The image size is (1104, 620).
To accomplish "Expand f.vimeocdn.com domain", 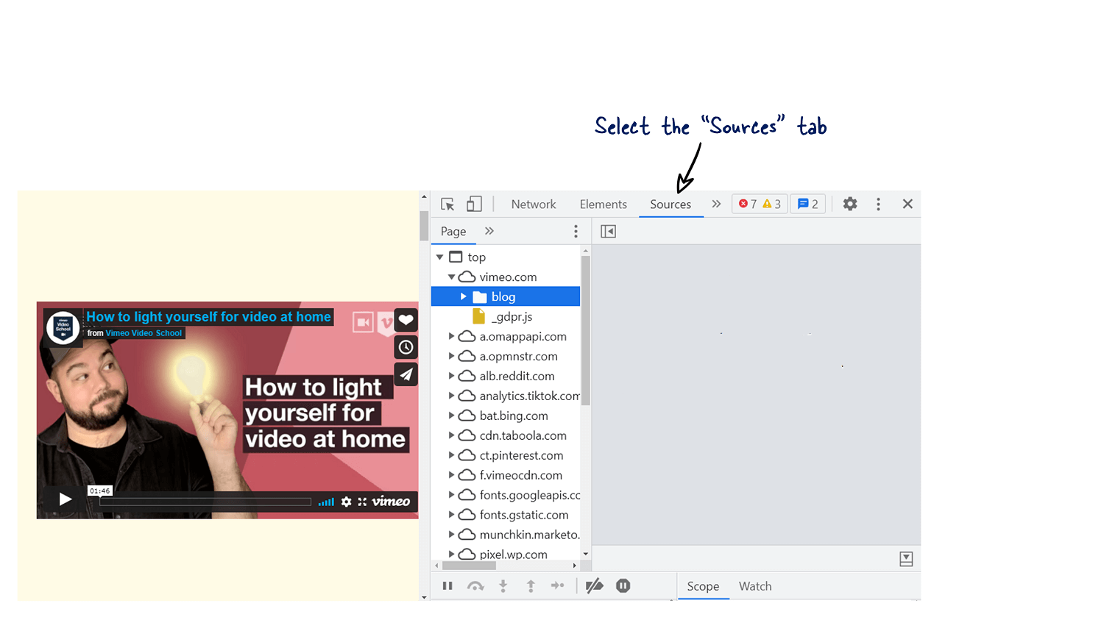I will pyautogui.click(x=452, y=475).
